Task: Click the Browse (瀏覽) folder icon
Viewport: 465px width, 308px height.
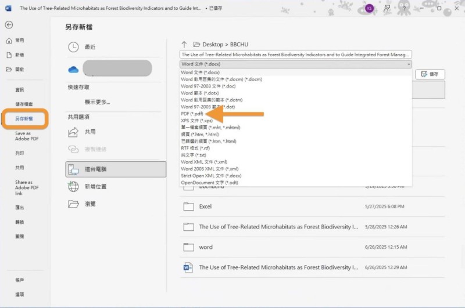Action: (x=73, y=204)
